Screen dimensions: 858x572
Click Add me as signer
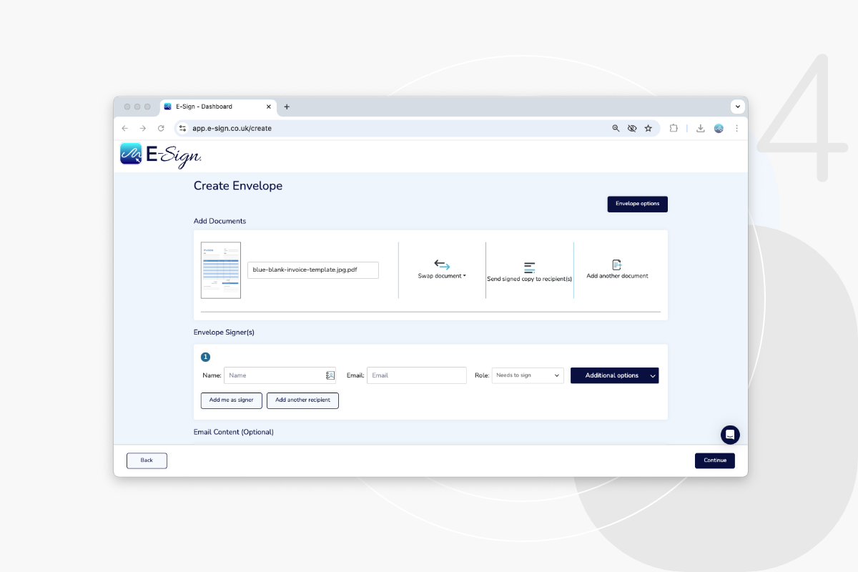[x=232, y=400]
